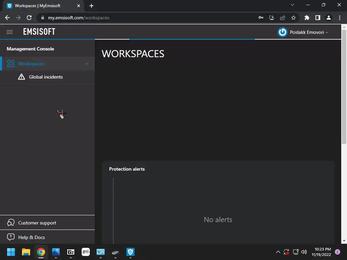
Task: Close the Workspaces | MyEmsisoft tab
Action: tap(78, 6)
